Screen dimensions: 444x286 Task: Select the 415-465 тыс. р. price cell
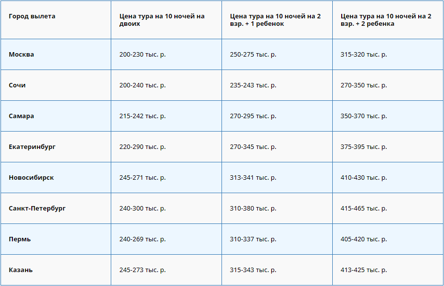pyautogui.click(x=364, y=209)
